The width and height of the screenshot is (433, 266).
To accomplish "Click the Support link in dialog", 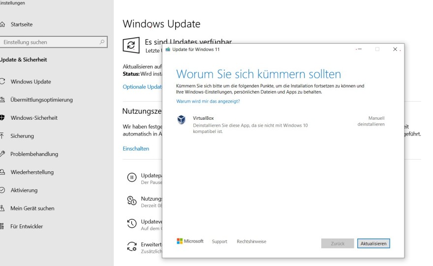I will 219,241.
